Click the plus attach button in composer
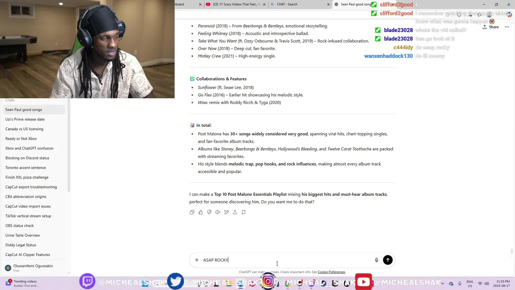This screenshot has height=290, width=515. pos(197,260)
